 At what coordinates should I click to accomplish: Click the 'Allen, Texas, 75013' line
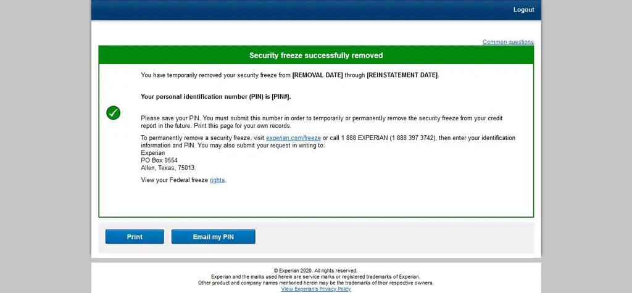click(168, 168)
